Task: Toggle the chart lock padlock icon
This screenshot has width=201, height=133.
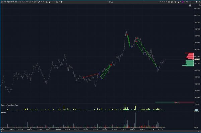Action: coord(178,2)
